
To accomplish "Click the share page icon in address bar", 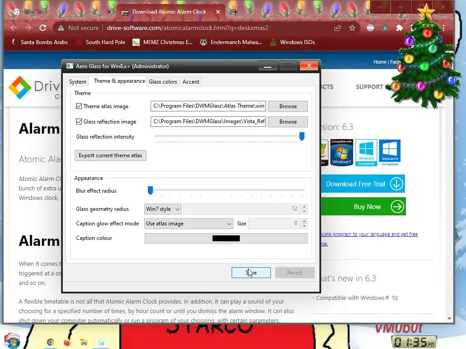I will 338,28.
